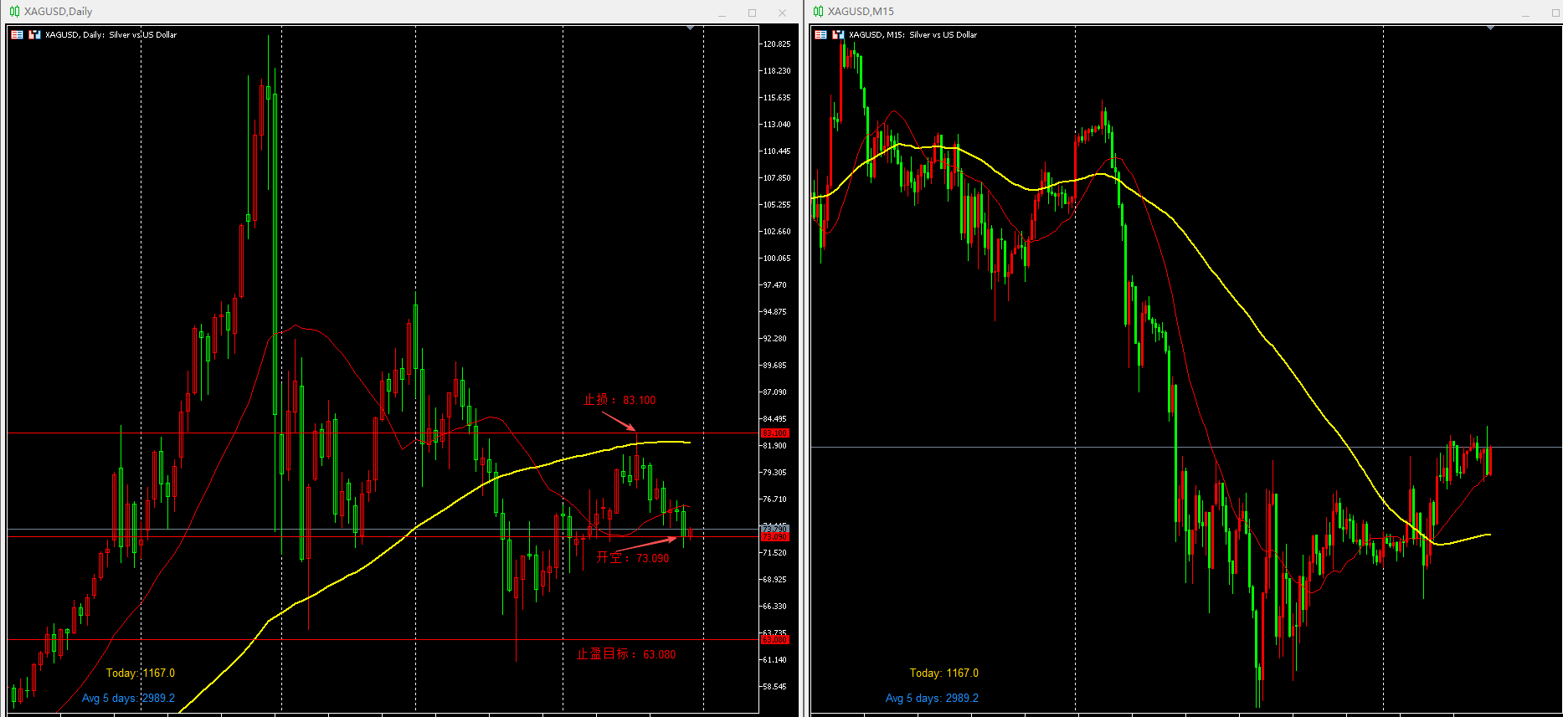
Task: Open the one-click trading panel icon on Daily chart
Action: pyautogui.click(x=17, y=35)
